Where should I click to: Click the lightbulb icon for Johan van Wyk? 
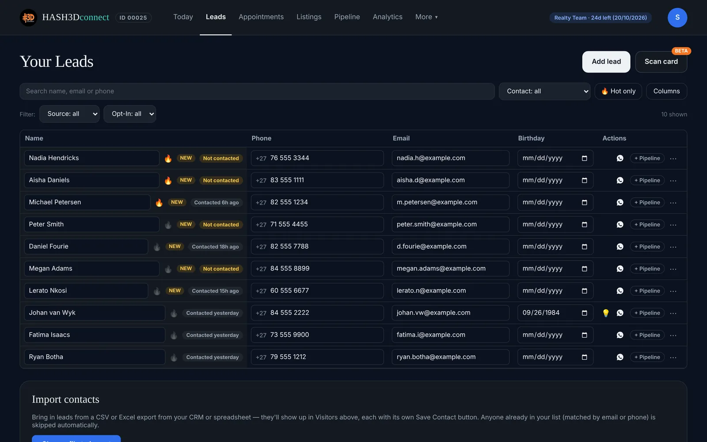pyautogui.click(x=606, y=313)
